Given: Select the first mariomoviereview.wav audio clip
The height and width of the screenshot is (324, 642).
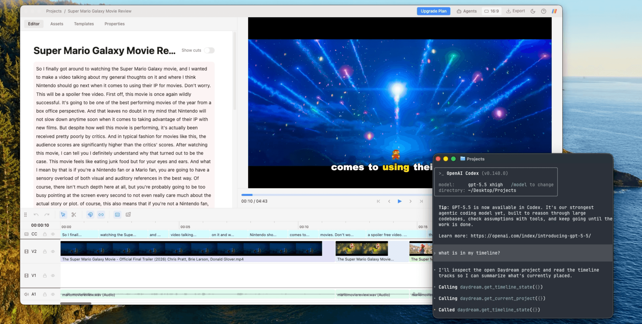Looking at the screenshot, I should (x=197, y=295).
